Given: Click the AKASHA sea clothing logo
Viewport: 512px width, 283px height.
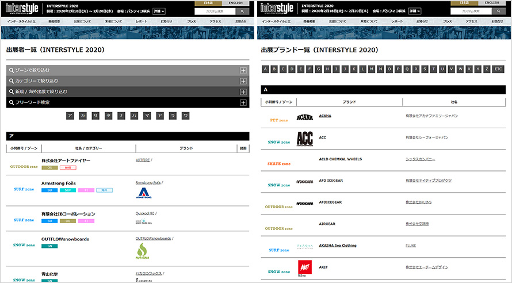Looking at the screenshot, I should click(305, 246).
